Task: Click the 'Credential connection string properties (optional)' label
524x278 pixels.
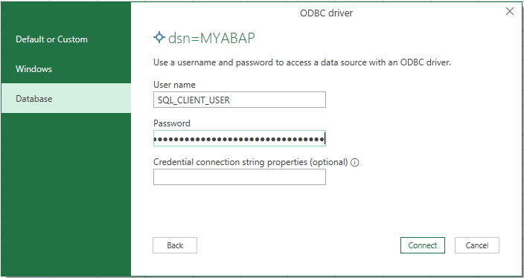Action: [251, 162]
